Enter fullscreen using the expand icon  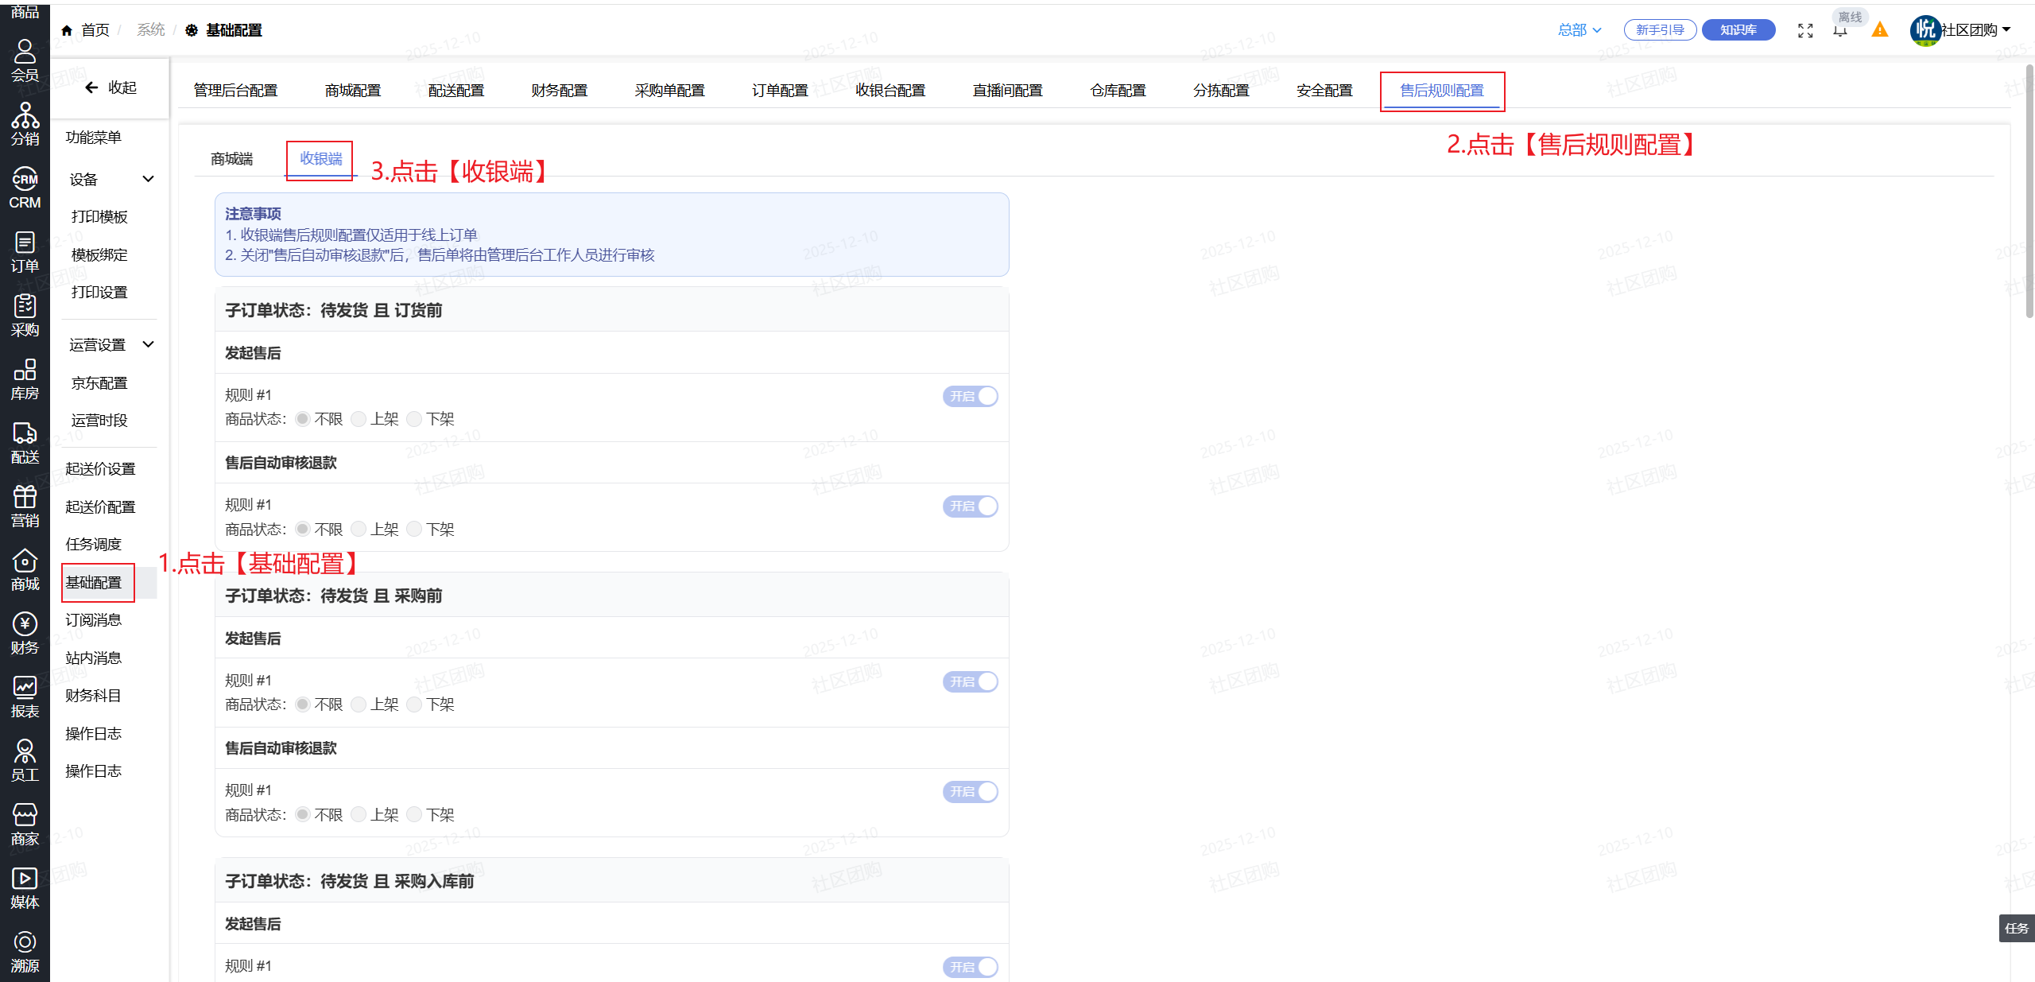tap(1805, 30)
